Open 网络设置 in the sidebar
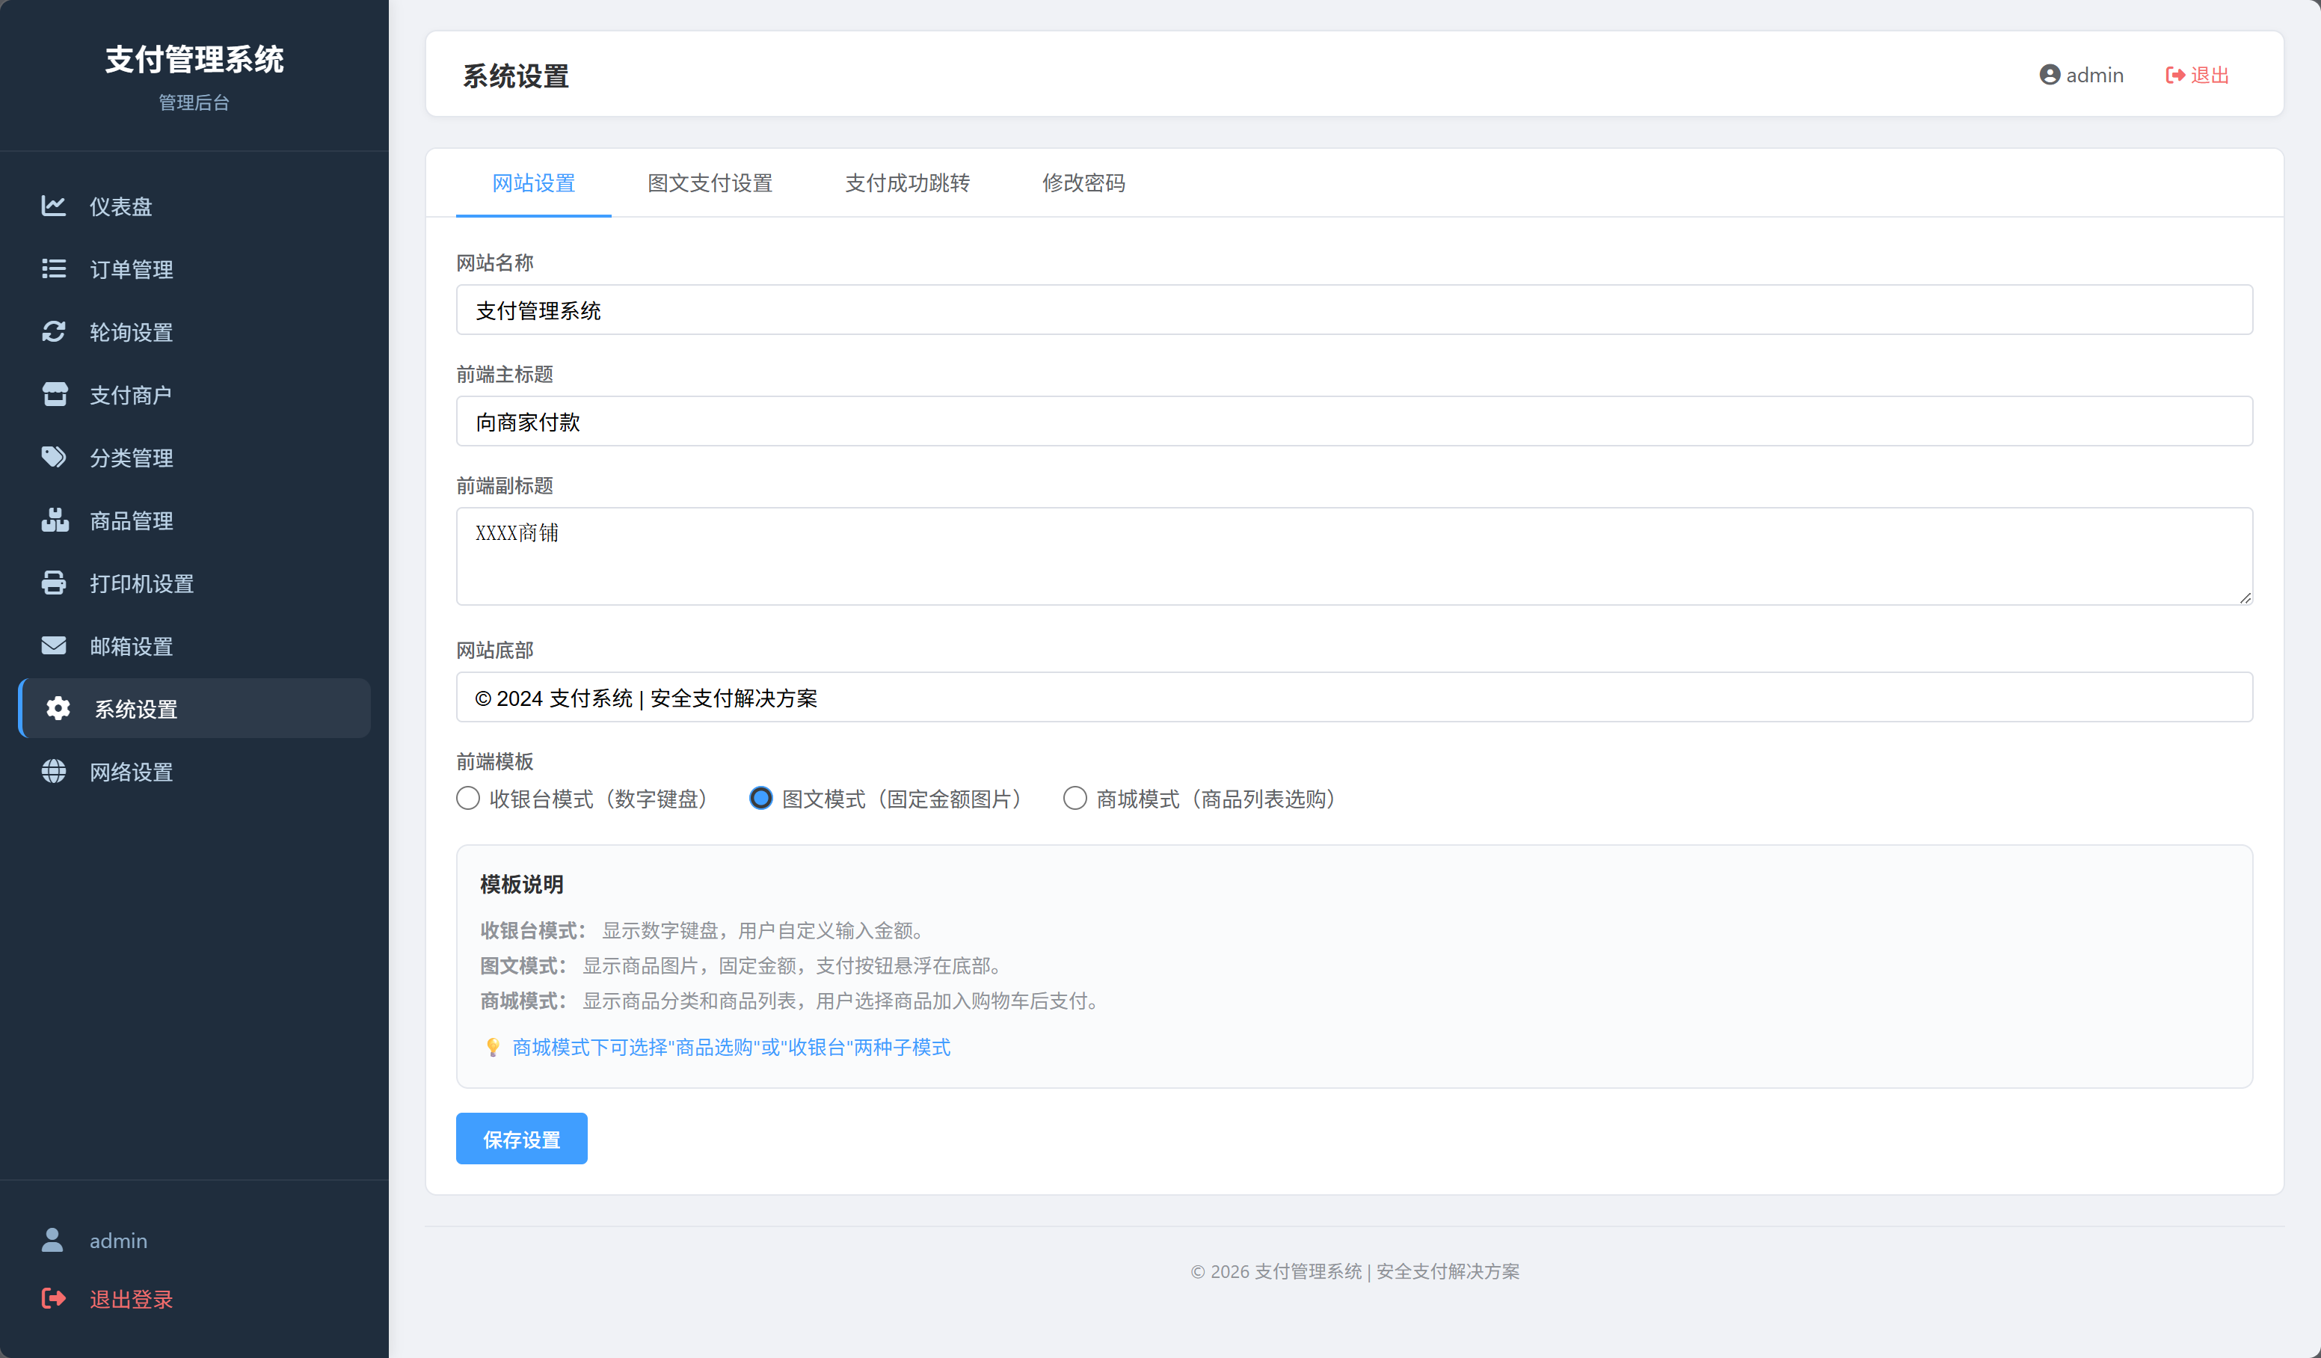 [194, 771]
